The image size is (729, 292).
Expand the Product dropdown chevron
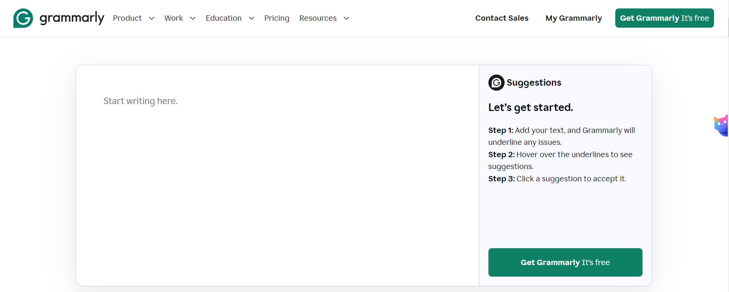(x=151, y=18)
